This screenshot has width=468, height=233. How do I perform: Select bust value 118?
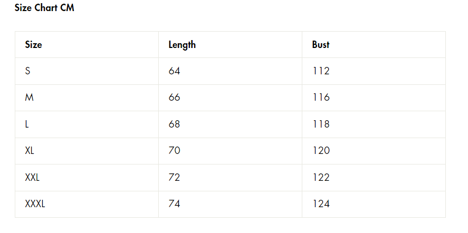coord(321,124)
